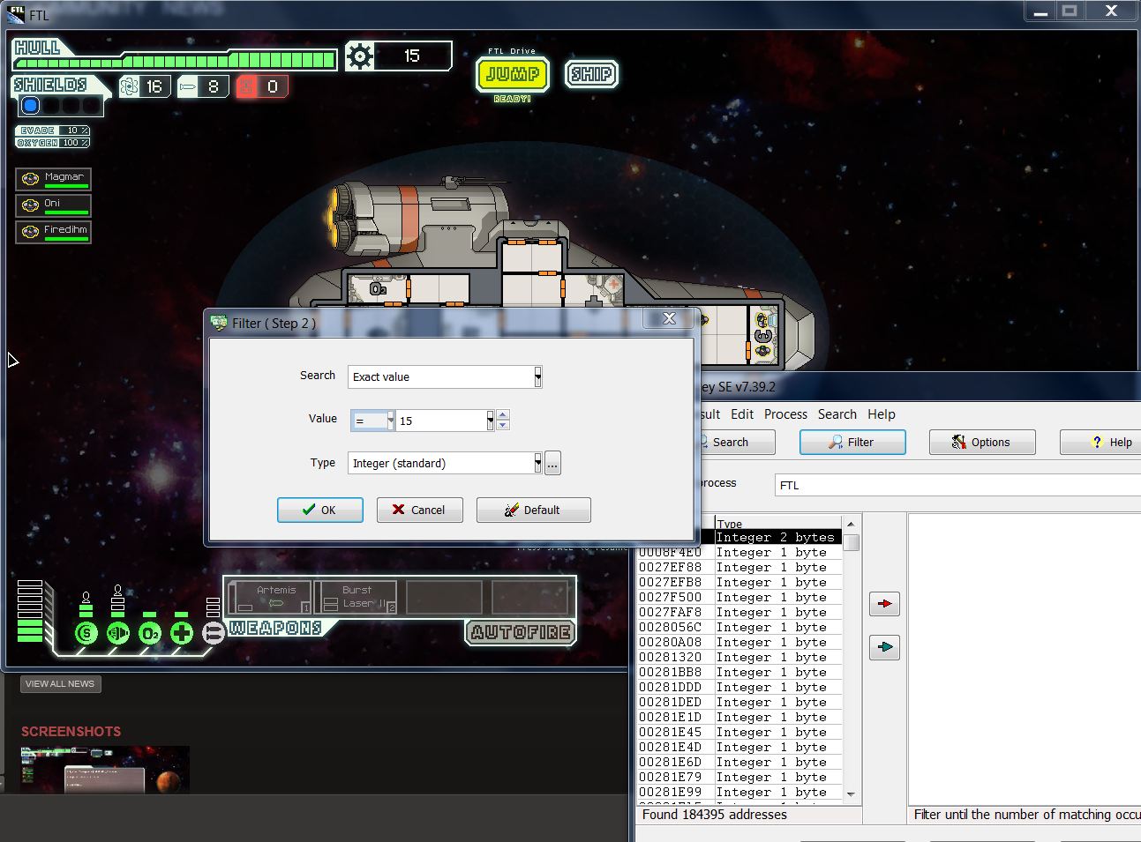Click Default in the Filter dialog
Viewport: 1141px width, 842px height.
534,510
